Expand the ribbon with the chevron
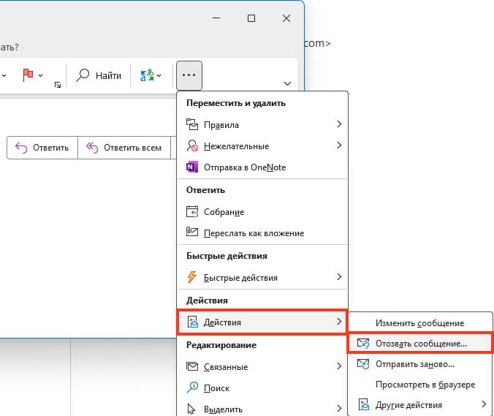The width and height of the screenshot is (494, 416). (x=287, y=83)
